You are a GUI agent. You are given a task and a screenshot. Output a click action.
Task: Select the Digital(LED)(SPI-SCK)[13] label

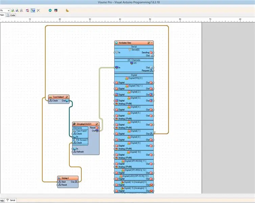(136, 176)
